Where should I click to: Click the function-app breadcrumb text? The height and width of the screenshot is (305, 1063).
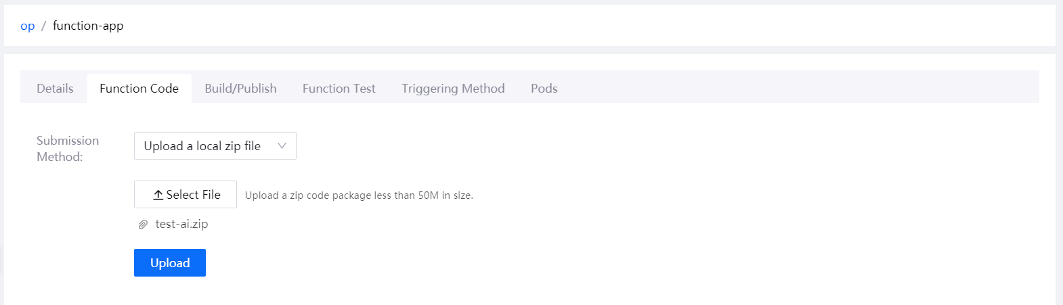(88, 26)
